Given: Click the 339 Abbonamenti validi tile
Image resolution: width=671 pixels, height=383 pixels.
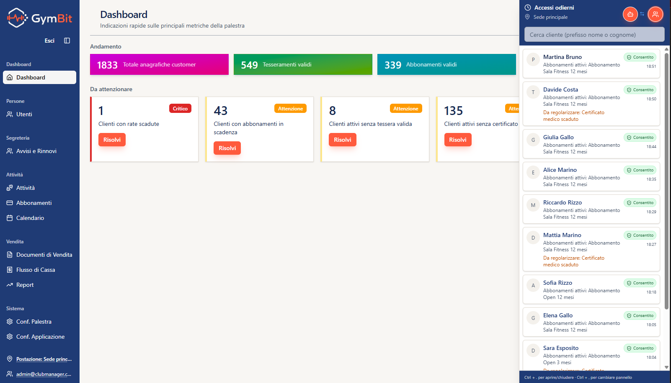Looking at the screenshot, I should [x=446, y=64].
